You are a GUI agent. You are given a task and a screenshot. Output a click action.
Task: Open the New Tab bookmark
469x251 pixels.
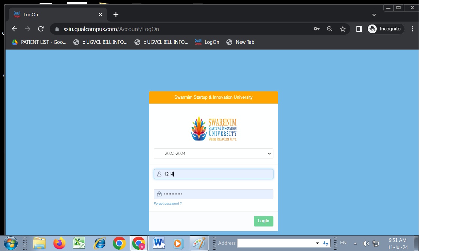tap(240, 42)
